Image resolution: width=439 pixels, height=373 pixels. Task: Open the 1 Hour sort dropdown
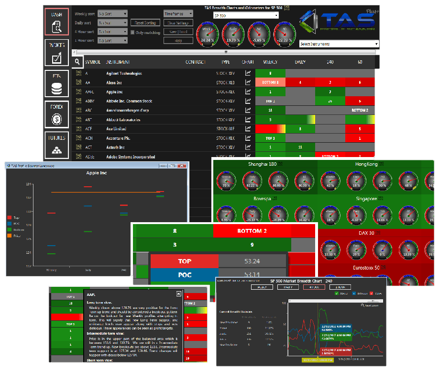coord(112,40)
